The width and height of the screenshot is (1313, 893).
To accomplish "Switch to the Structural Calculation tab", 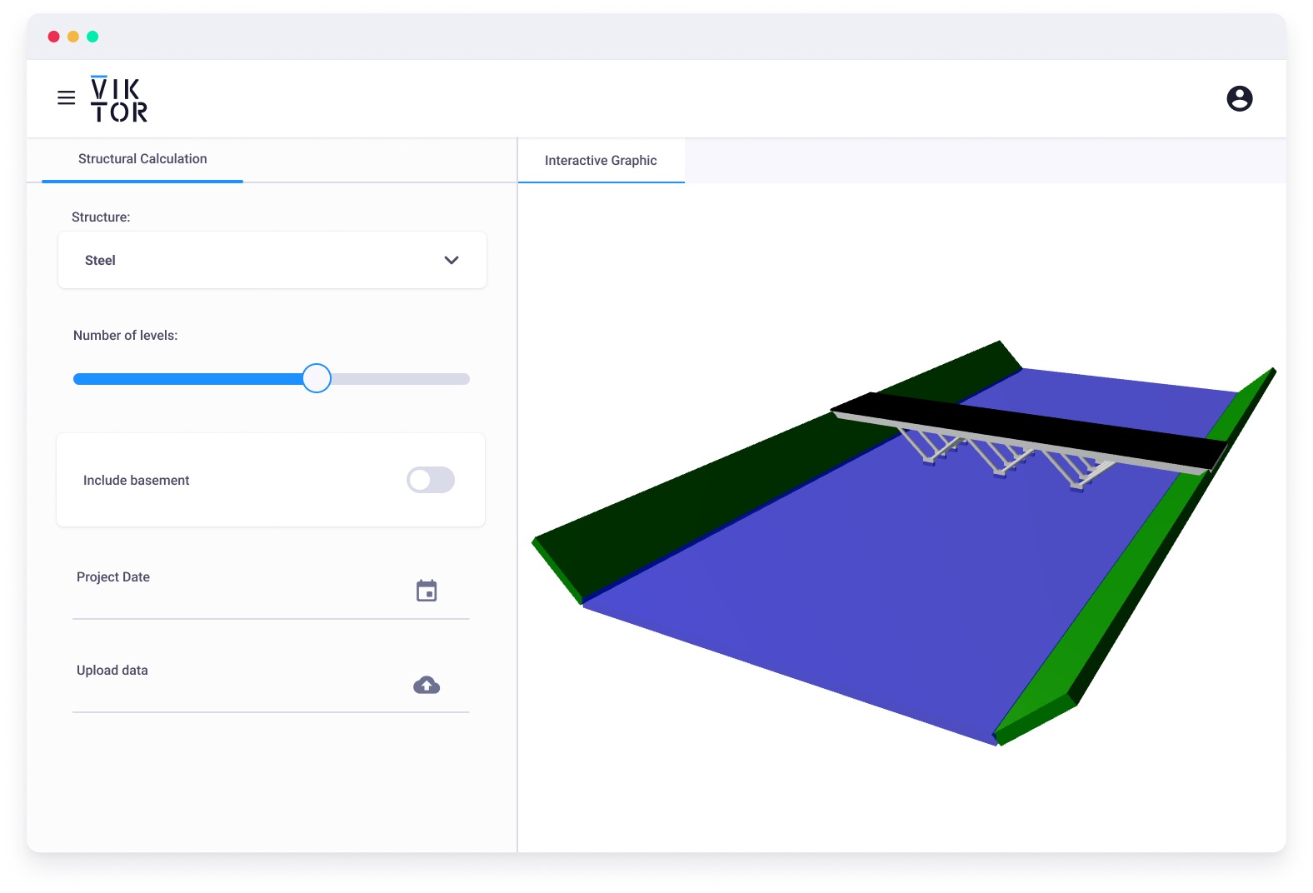I will click(142, 159).
